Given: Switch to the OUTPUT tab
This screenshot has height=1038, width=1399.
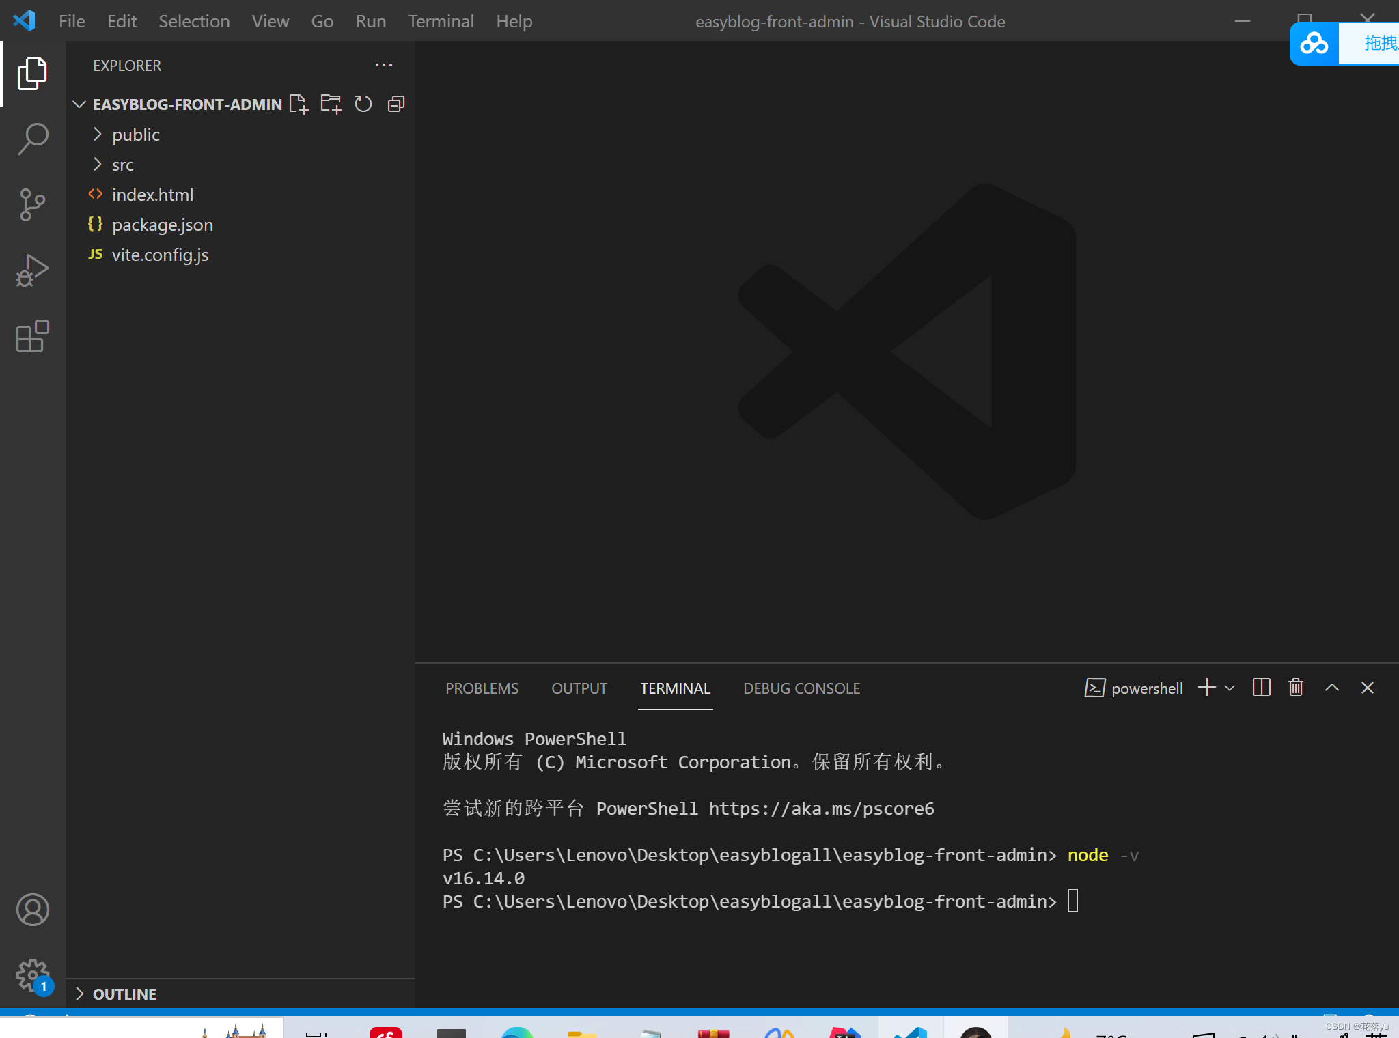Looking at the screenshot, I should click(579, 688).
